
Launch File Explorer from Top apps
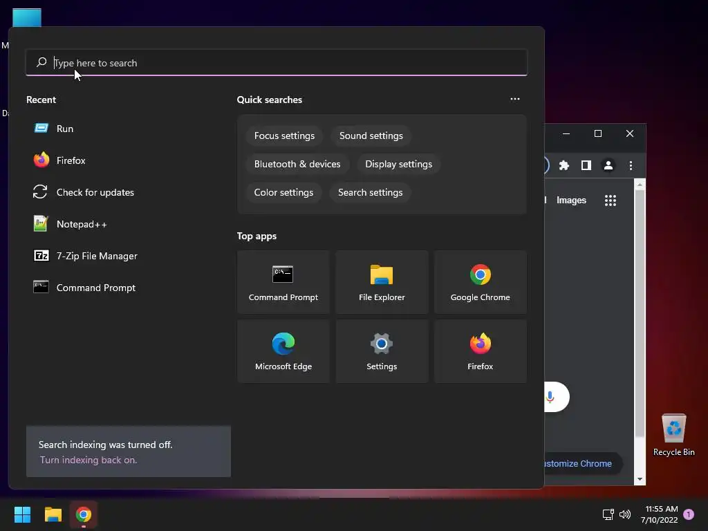tap(382, 282)
